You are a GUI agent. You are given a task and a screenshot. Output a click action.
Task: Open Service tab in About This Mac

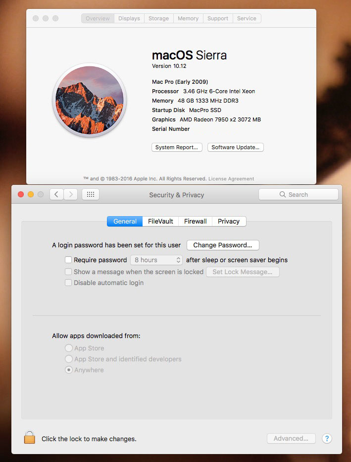[247, 18]
